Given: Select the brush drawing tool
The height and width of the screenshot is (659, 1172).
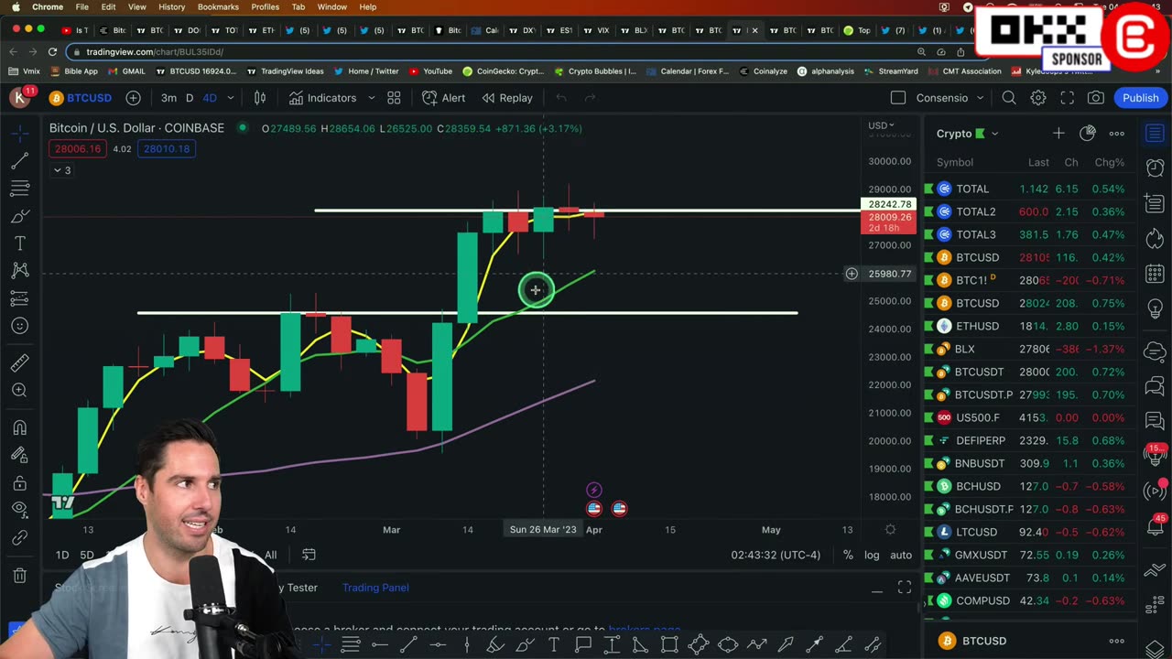Looking at the screenshot, I should tap(19, 216).
